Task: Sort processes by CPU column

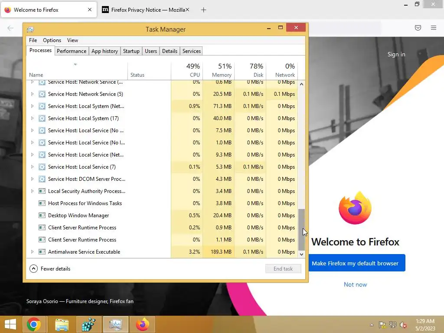Action: (x=187, y=70)
